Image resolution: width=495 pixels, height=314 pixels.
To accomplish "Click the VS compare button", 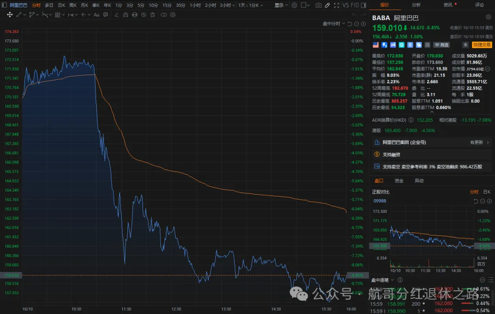I will tap(346, 5).
